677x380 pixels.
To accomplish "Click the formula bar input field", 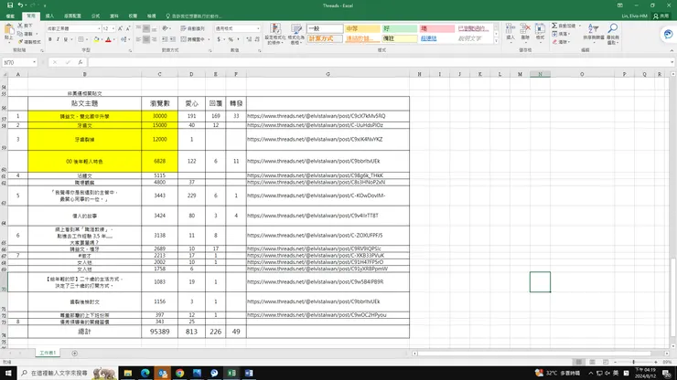I will 378,62.
